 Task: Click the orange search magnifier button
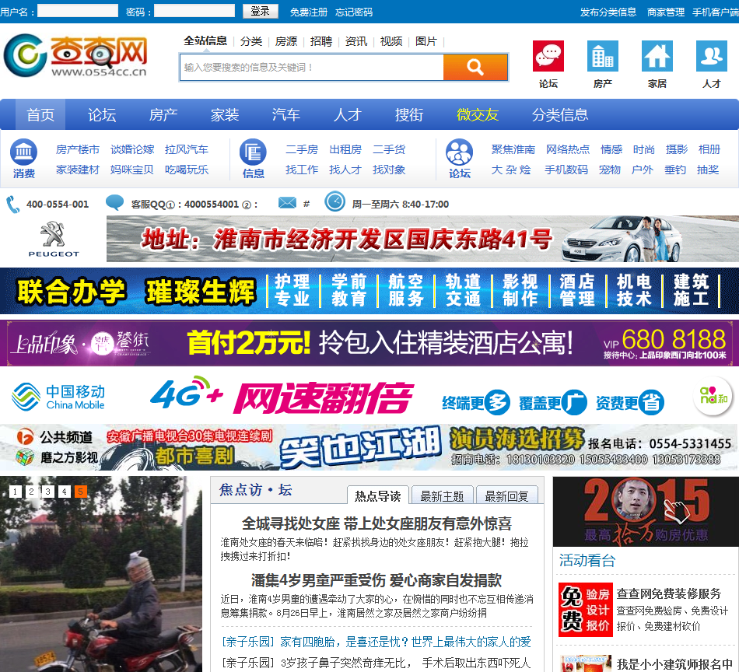475,67
